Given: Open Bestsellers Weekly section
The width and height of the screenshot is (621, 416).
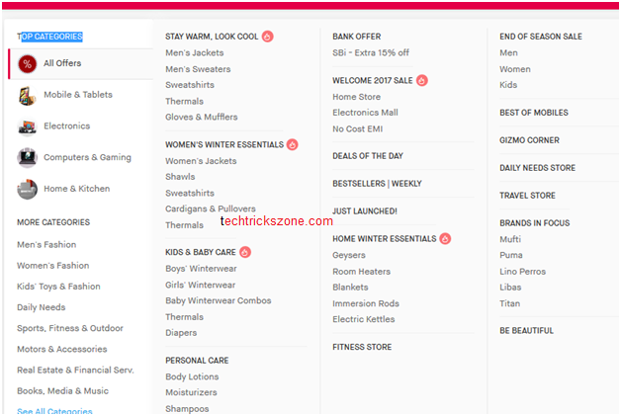Looking at the screenshot, I should 377,184.
